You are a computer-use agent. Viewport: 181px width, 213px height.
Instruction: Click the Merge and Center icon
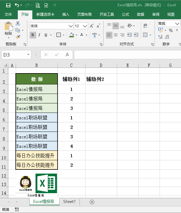pos(145,35)
